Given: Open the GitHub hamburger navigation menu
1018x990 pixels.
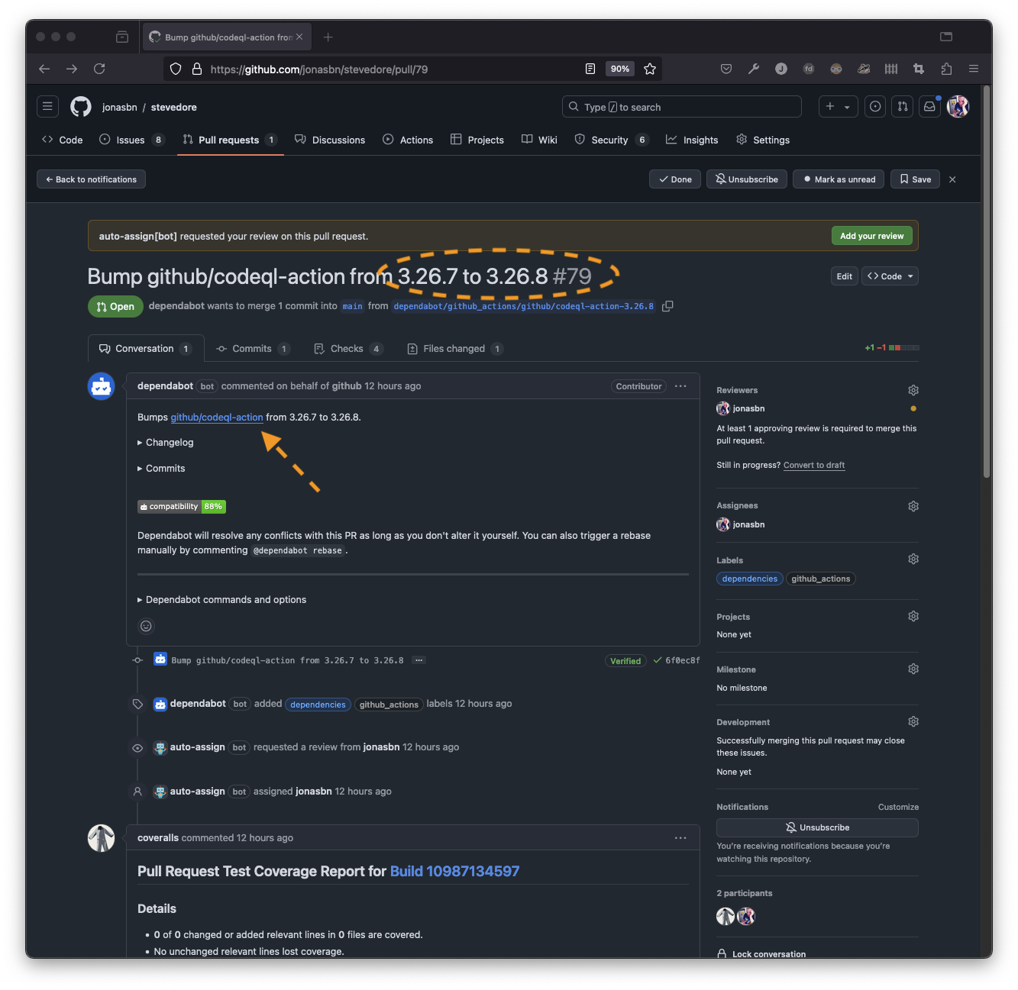Looking at the screenshot, I should pyautogui.click(x=47, y=107).
